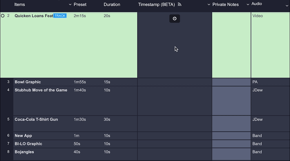Select the Coca-Cola T-Shirt Gun item
Image resolution: width=290 pixels, height=161 pixels.
point(36,119)
